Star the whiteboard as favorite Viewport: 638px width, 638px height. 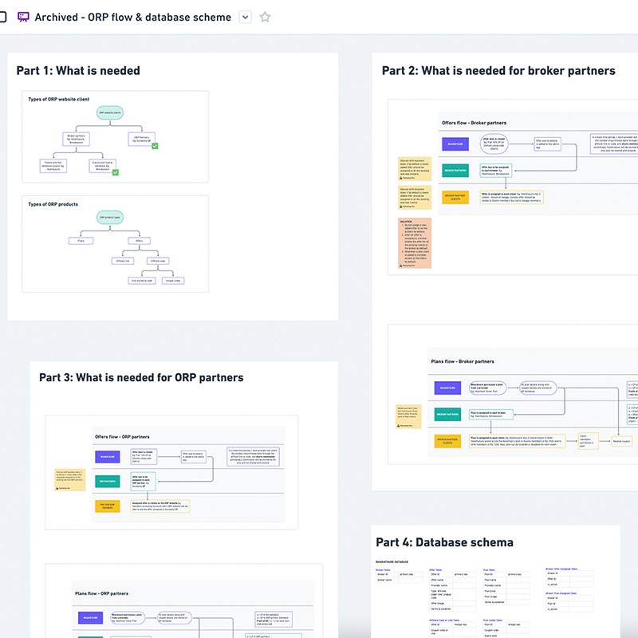[x=265, y=17]
